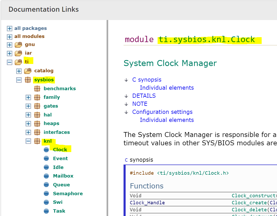
Task: Click the hal package icon
Action: point(37,115)
